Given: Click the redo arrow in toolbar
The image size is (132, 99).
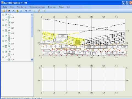Looking at the screenshot, I should (29, 11).
